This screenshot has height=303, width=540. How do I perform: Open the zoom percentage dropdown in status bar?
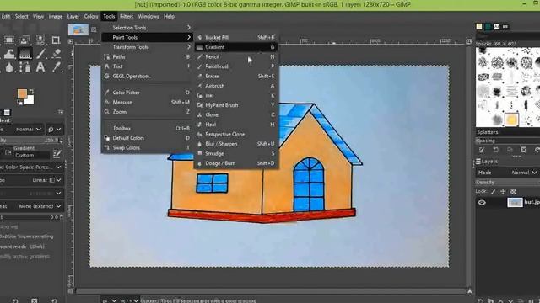click(129, 300)
